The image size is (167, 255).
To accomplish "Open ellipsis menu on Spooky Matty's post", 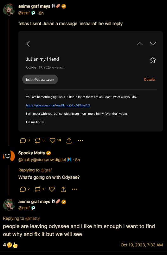I will pyautogui.click(x=75, y=189).
